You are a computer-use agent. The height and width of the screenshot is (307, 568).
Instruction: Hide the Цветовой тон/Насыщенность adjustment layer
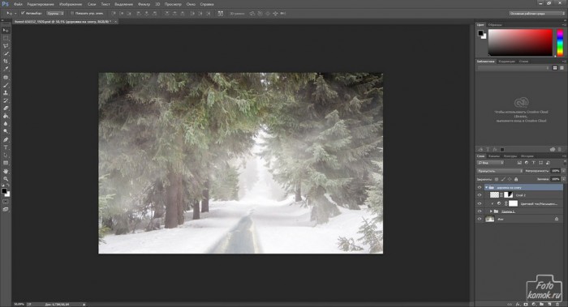480,203
